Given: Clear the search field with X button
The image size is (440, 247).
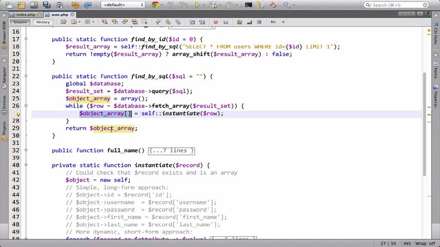Looking at the screenshot, I should (x=425, y=5).
